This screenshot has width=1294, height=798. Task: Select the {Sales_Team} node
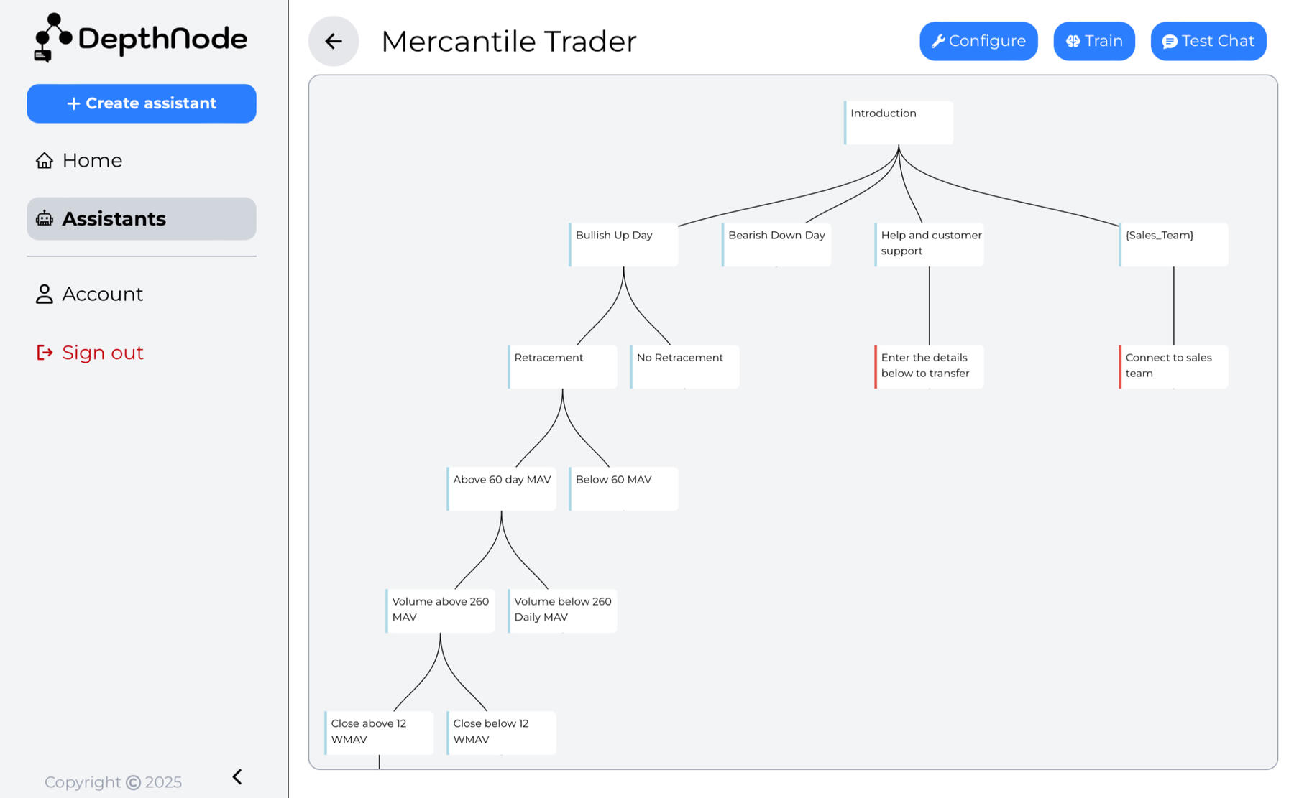pyautogui.click(x=1173, y=245)
